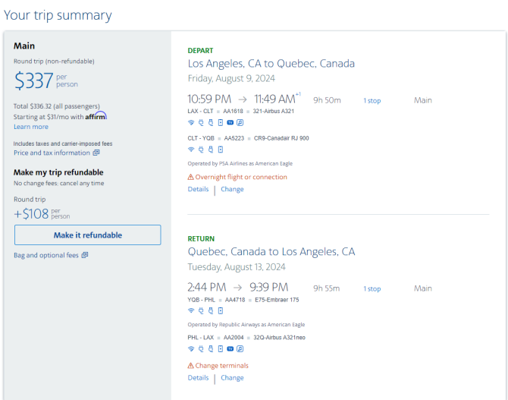Click 'Make my trip refundable' heading
The height and width of the screenshot is (400, 508).
[x=58, y=172]
